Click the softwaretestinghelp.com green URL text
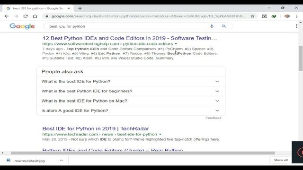Image resolution: width=303 pixels, height=170 pixels. (x=107, y=44)
